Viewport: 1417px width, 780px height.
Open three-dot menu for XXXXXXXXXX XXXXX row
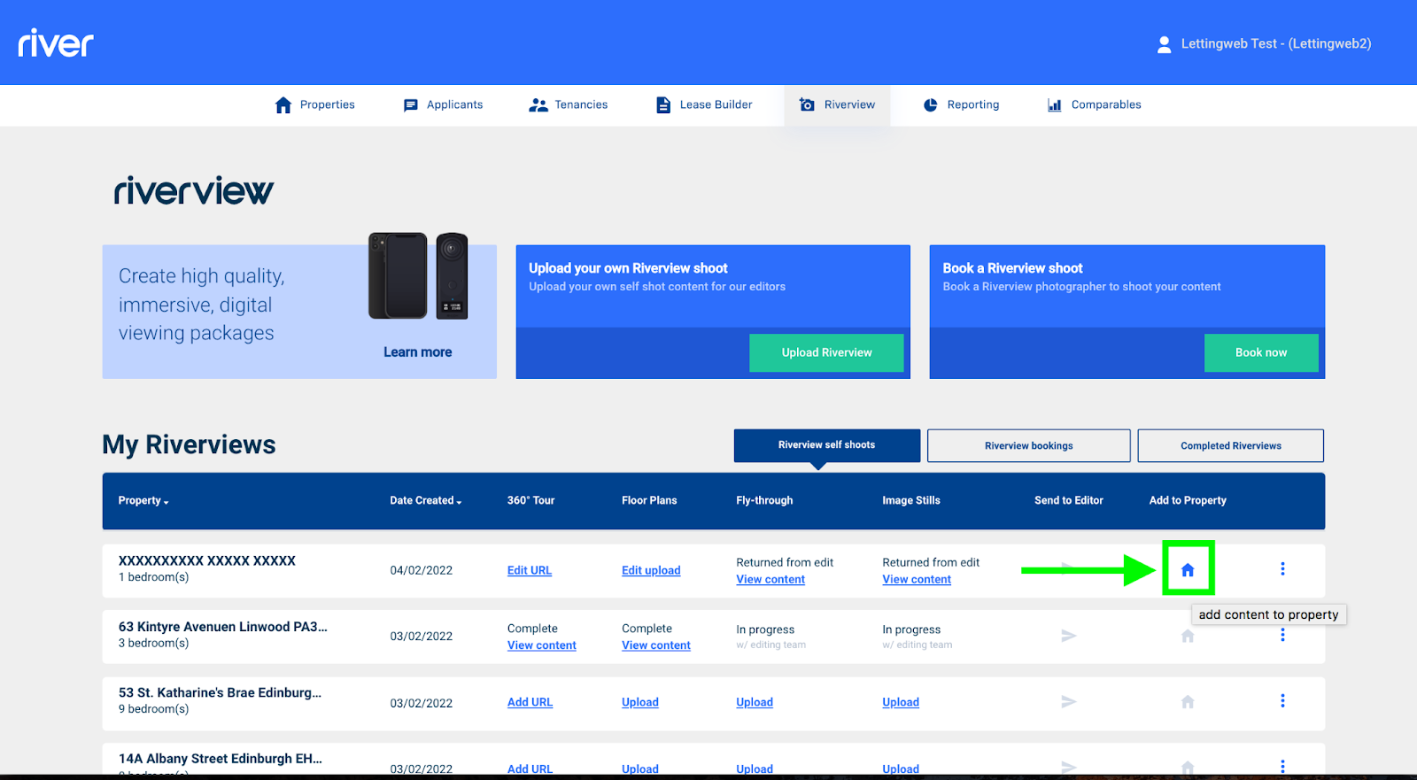(1281, 569)
